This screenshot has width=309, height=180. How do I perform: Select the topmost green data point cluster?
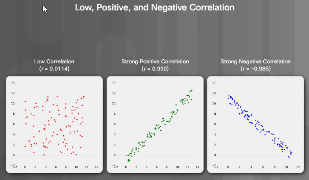click(x=191, y=91)
